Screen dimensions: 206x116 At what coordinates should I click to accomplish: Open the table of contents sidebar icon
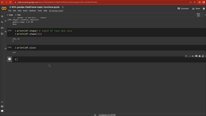(2, 16)
